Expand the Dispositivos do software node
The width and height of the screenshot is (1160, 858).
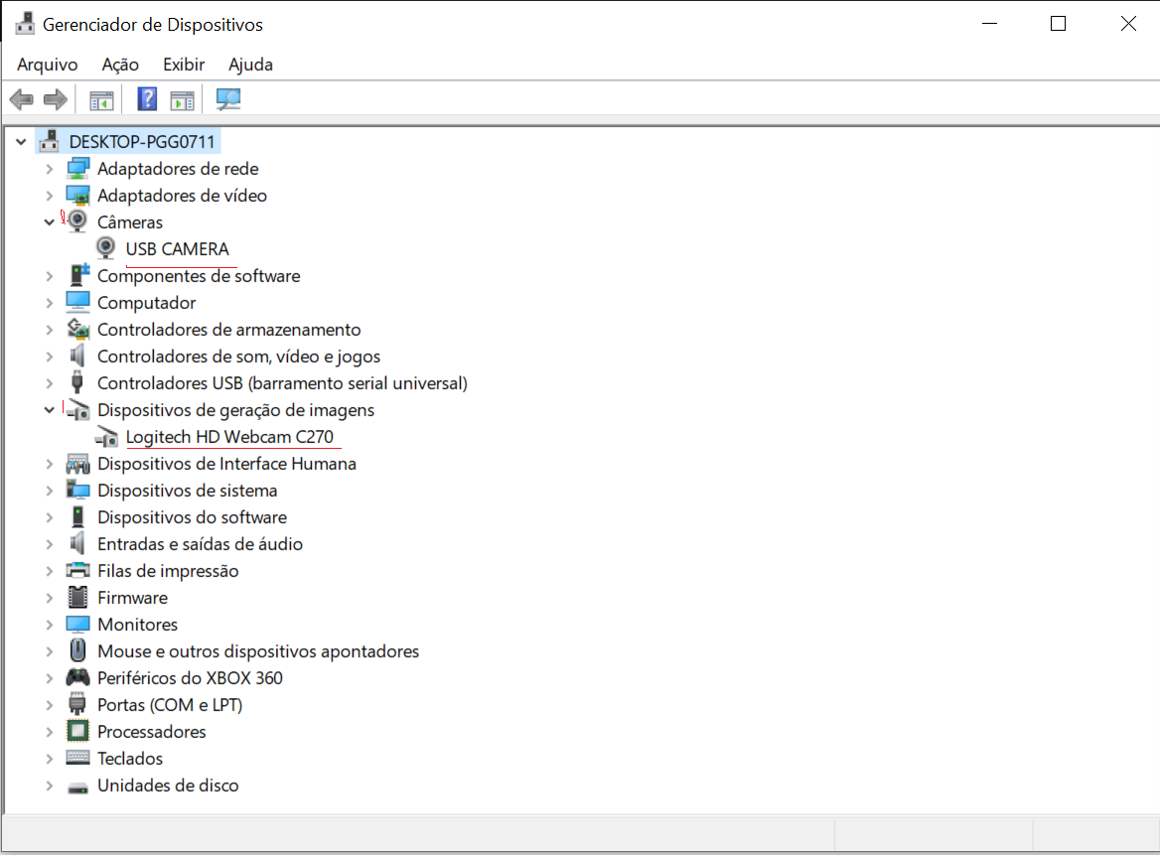coord(50,517)
